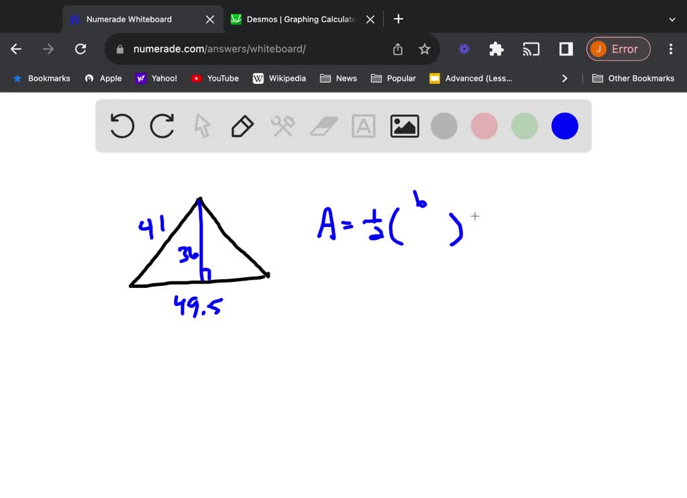Click the Error profile button
This screenshot has width=687, height=498.
pyautogui.click(x=618, y=49)
